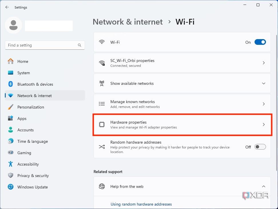278x209 pixels.
Task: Open Apps settings page
Action: pyautogui.click(x=45, y=118)
